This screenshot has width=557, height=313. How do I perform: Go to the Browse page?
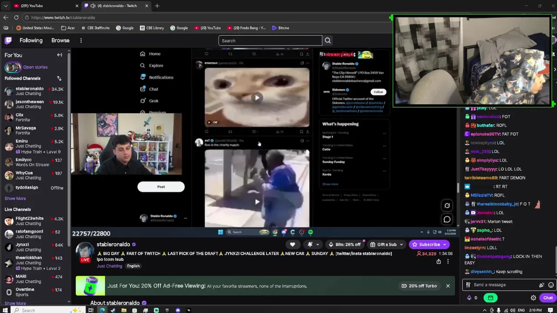60,40
